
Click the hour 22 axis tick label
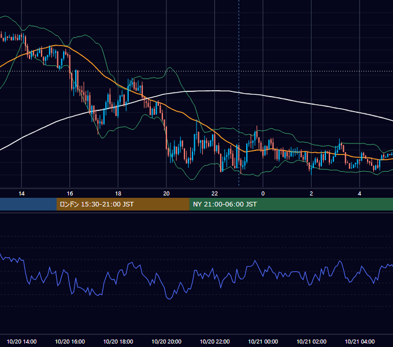point(214,194)
